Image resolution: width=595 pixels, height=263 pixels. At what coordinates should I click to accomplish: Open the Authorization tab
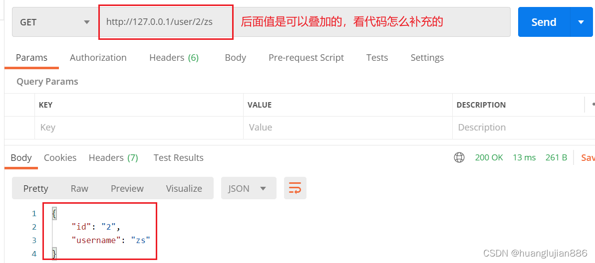pos(98,57)
